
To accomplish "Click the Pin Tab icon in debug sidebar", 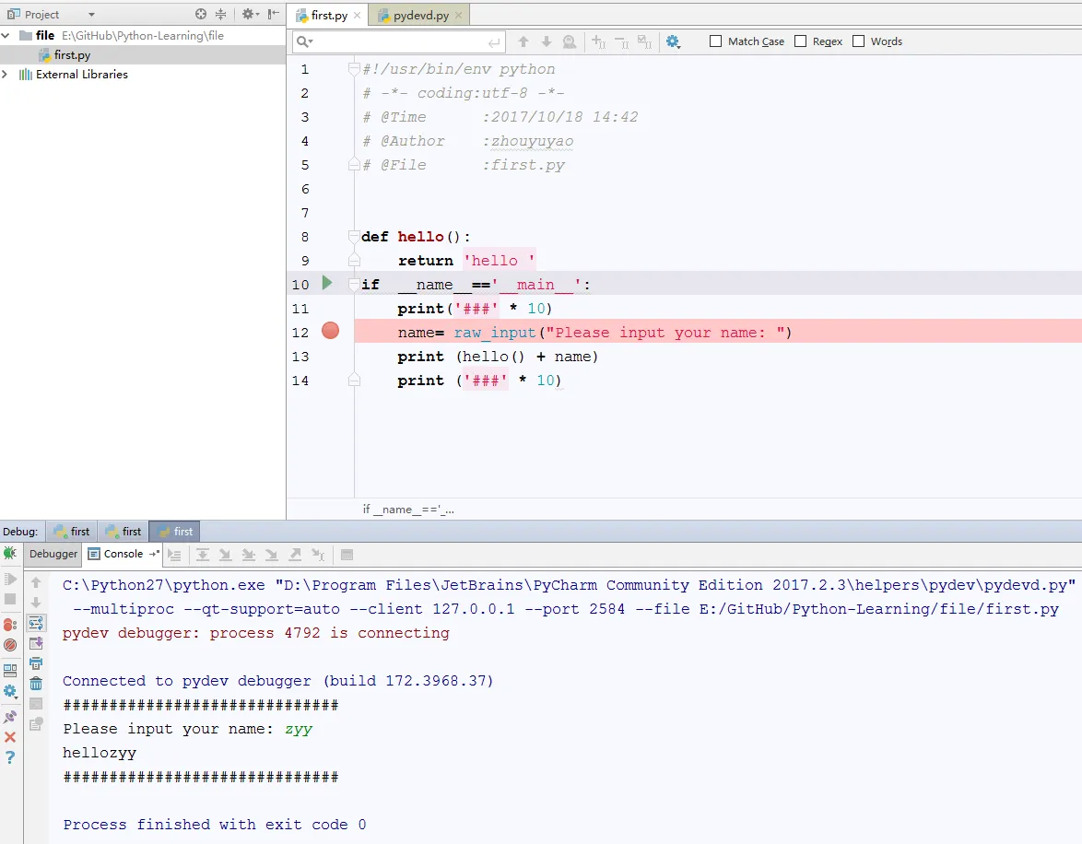I will (10, 716).
